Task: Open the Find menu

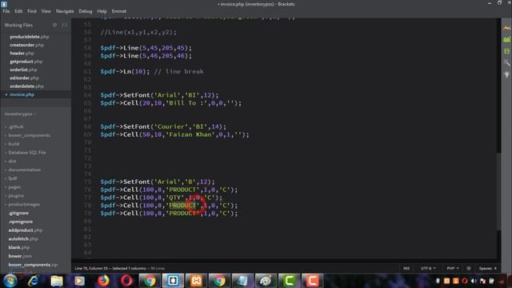Action: tap(32, 11)
